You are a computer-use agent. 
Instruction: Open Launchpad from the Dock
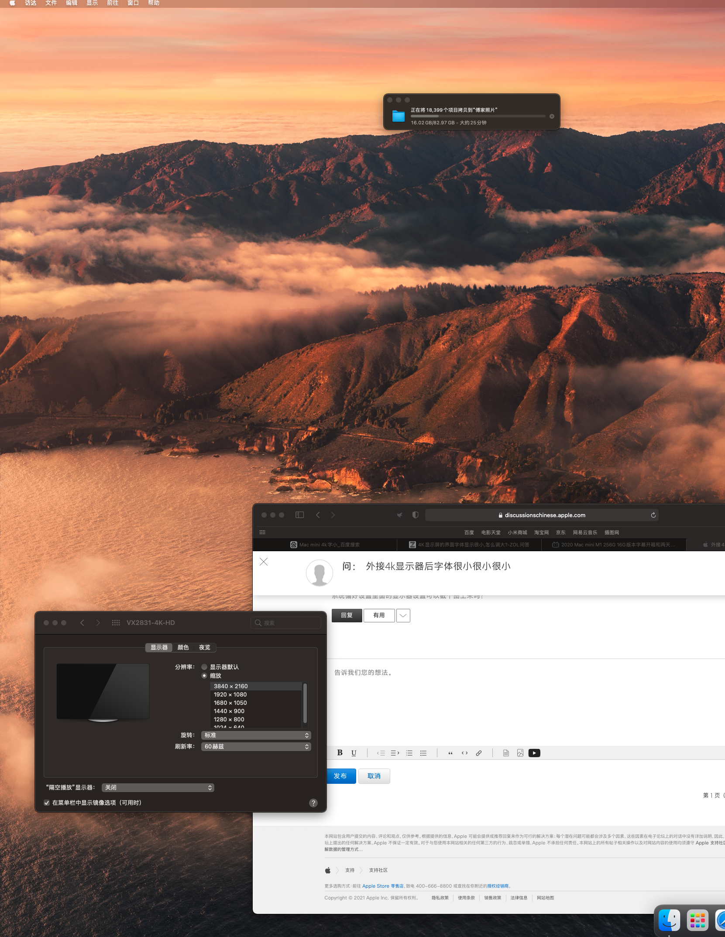point(698,920)
